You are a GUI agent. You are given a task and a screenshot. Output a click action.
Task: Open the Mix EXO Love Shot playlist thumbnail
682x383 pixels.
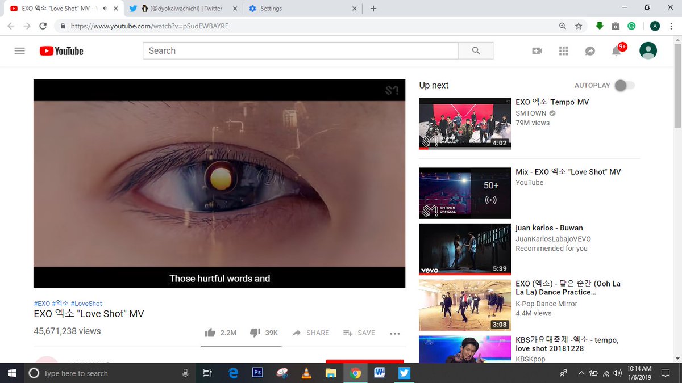pyautogui.click(x=465, y=193)
